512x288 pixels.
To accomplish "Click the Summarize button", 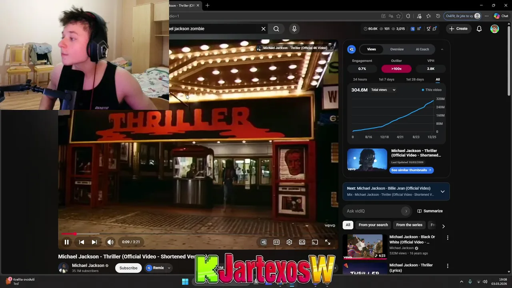I will pos(430,211).
